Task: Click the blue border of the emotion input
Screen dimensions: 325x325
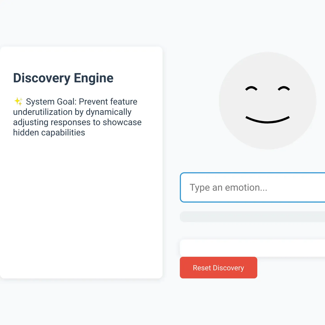Action: 181,188
